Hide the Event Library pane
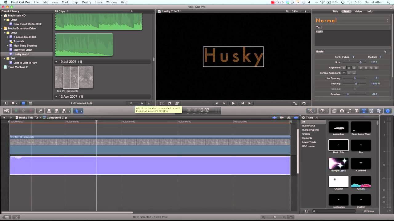The height and width of the screenshot is (221, 394). (6, 103)
